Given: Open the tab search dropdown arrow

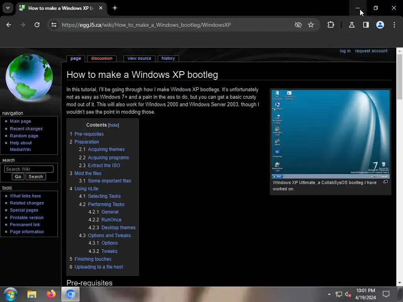Looking at the screenshot, I should (8, 8).
